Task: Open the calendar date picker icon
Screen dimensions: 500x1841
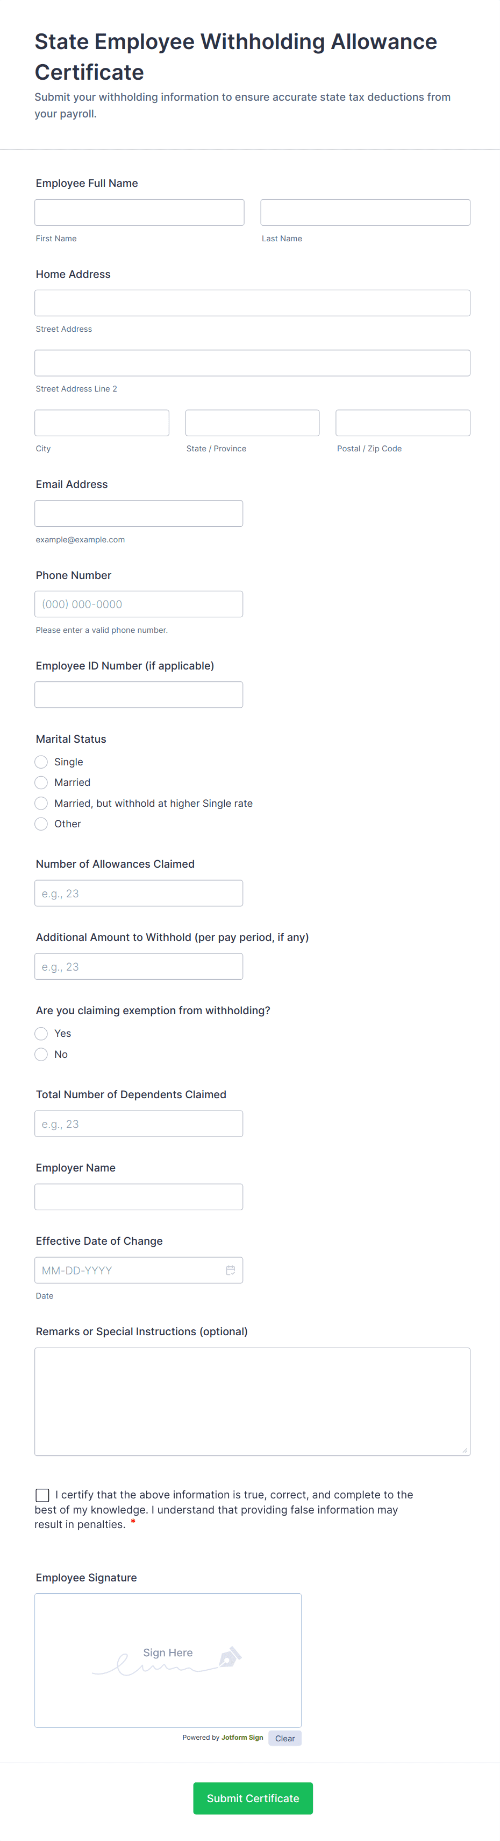Action: click(x=231, y=1270)
